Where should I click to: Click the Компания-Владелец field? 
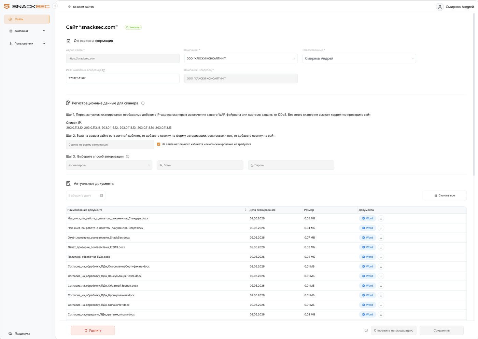click(x=241, y=78)
